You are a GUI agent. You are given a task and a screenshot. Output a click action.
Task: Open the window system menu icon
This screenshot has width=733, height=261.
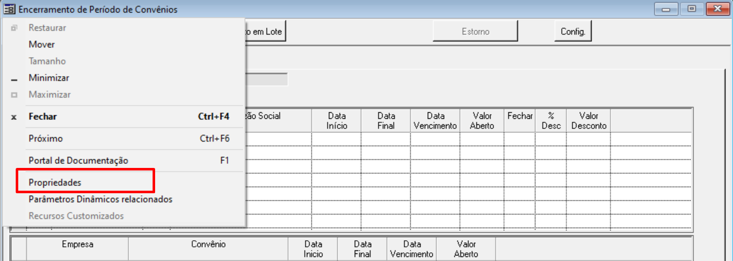click(x=9, y=9)
